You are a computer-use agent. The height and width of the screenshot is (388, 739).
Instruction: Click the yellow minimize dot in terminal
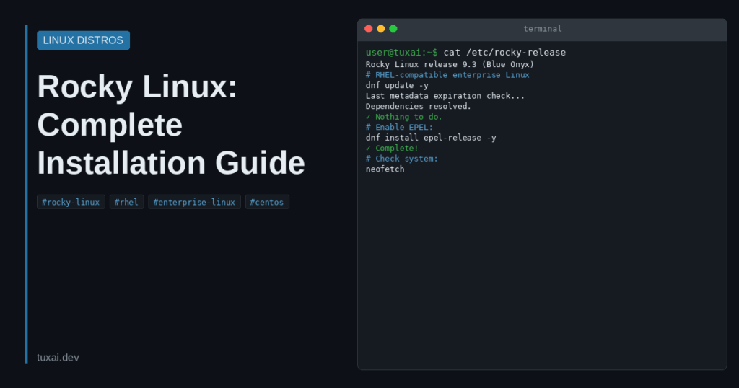point(381,29)
